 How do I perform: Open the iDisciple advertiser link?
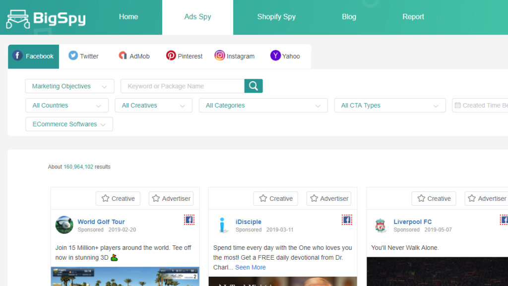tap(249, 222)
